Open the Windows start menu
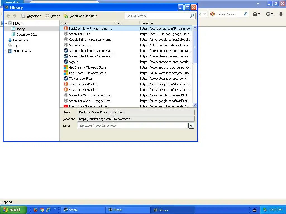This screenshot has height=214, width=286. 13,210
